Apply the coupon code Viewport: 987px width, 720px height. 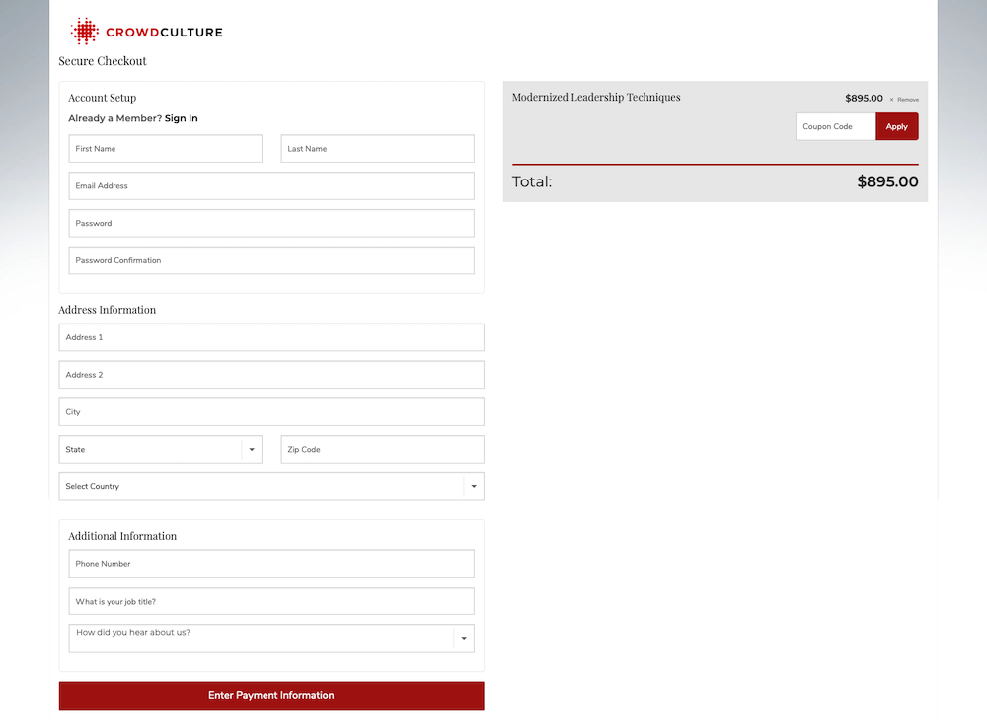click(x=897, y=126)
